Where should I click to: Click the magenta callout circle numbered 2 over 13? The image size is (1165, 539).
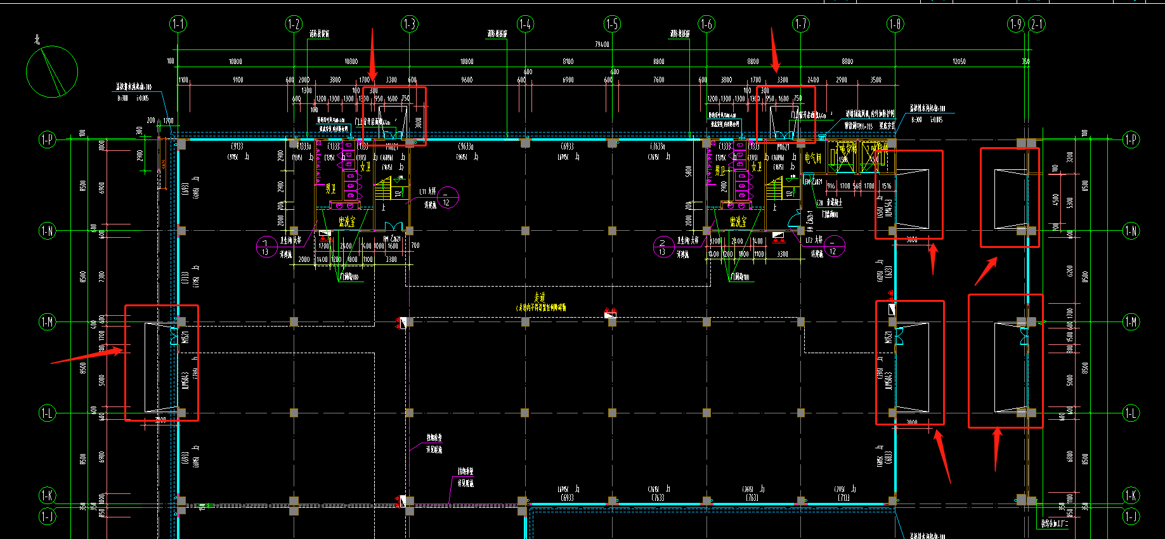coord(663,247)
